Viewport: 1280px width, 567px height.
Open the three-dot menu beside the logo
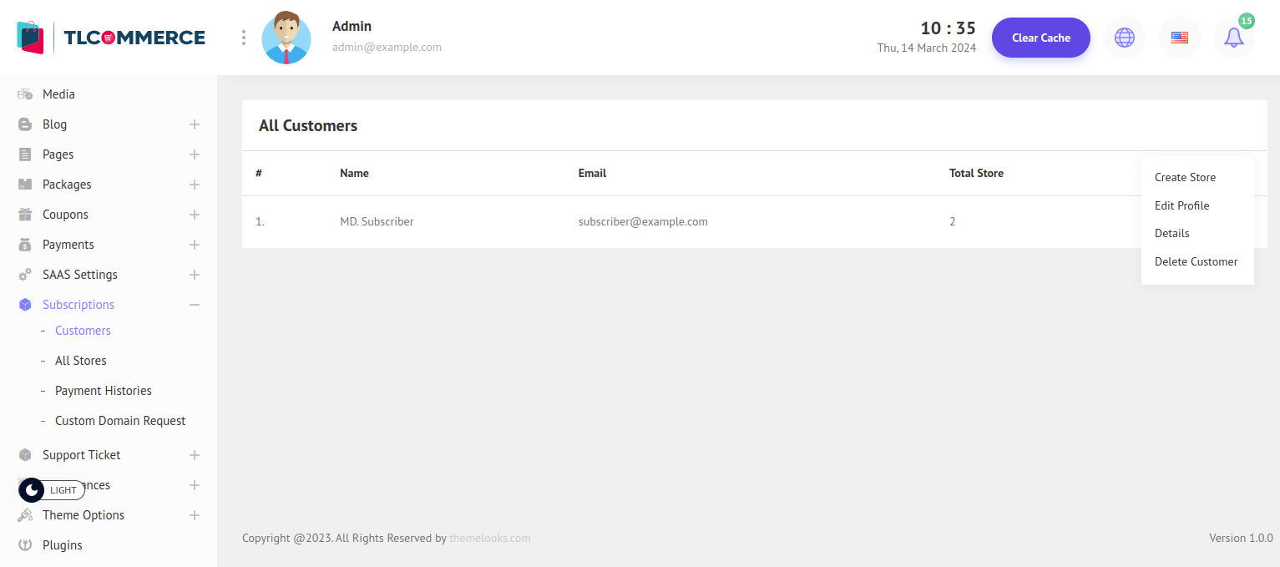click(x=244, y=38)
